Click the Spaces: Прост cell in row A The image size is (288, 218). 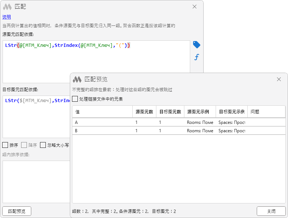click(232, 122)
